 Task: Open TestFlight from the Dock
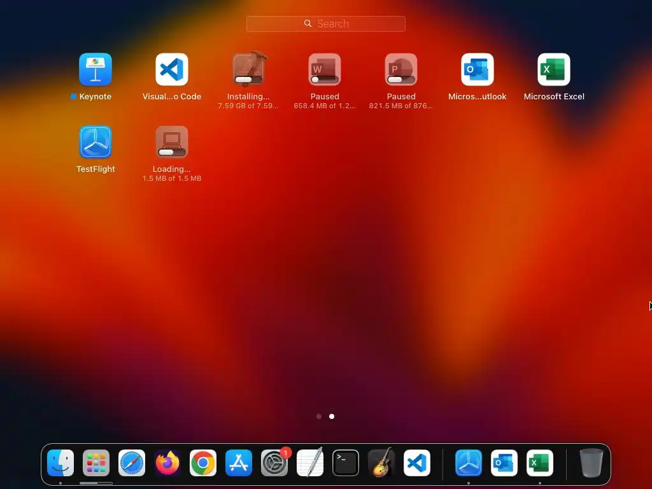(x=469, y=463)
